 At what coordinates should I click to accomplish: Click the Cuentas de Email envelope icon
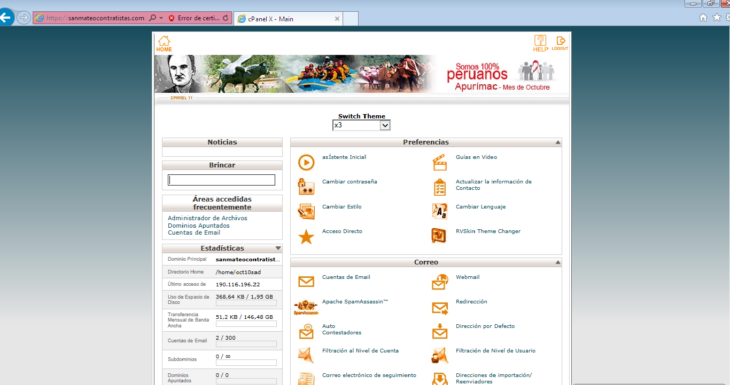coord(306,282)
